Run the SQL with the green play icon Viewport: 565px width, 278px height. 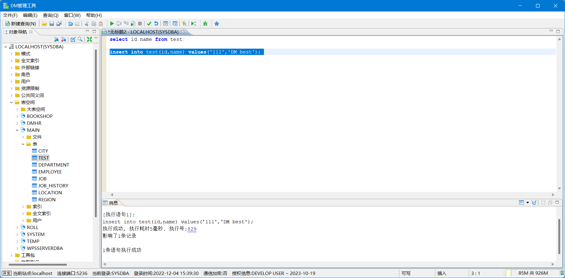coord(112,24)
